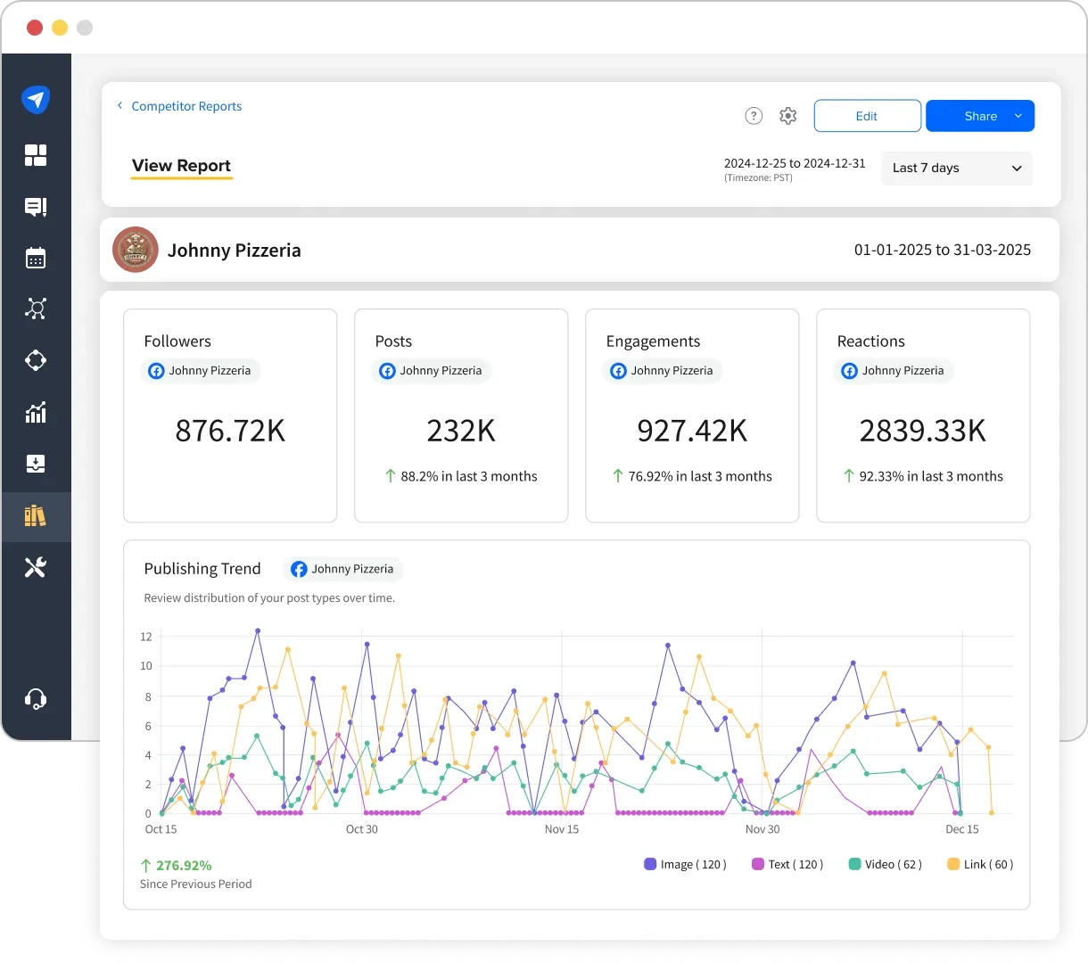Open the network nodes sidebar icon
Viewport: 1088px width, 963px height.
pyautogui.click(x=36, y=309)
